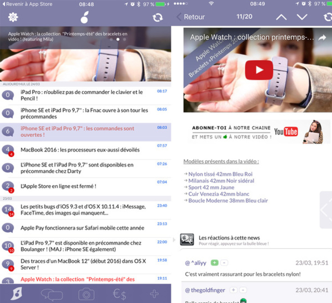The height and width of the screenshot is (303, 332).
Task: Upvote ^aliyy's comment with green plus
Action: pyautogui.click(x=215, y=263)
